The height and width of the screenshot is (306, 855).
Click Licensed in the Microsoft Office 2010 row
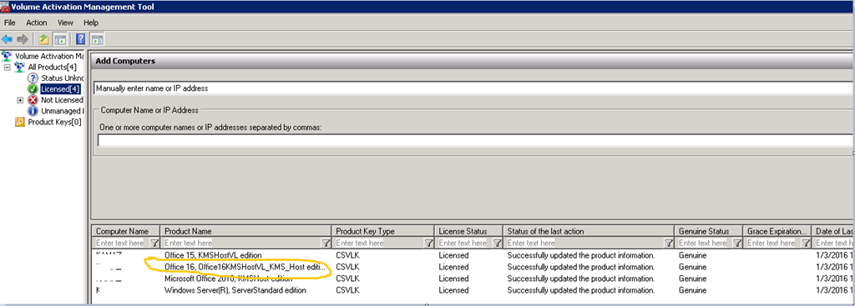pyautogui.click(x=453, y=278)
